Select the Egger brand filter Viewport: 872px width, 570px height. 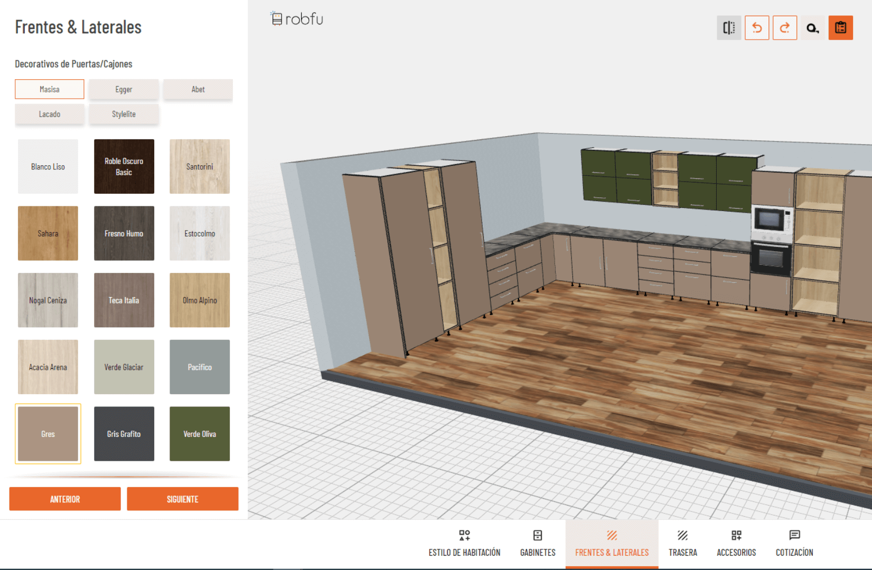click(x=124, y=89)
